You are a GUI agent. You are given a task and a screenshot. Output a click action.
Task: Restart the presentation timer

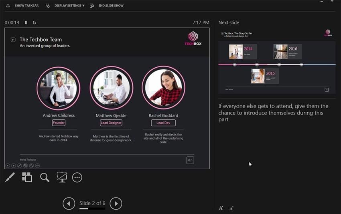click(x=35, y=23)
